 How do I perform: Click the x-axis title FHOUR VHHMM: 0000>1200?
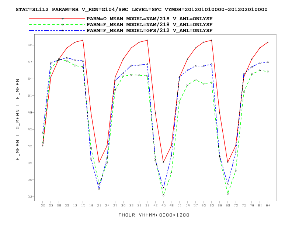click(154, 215)
